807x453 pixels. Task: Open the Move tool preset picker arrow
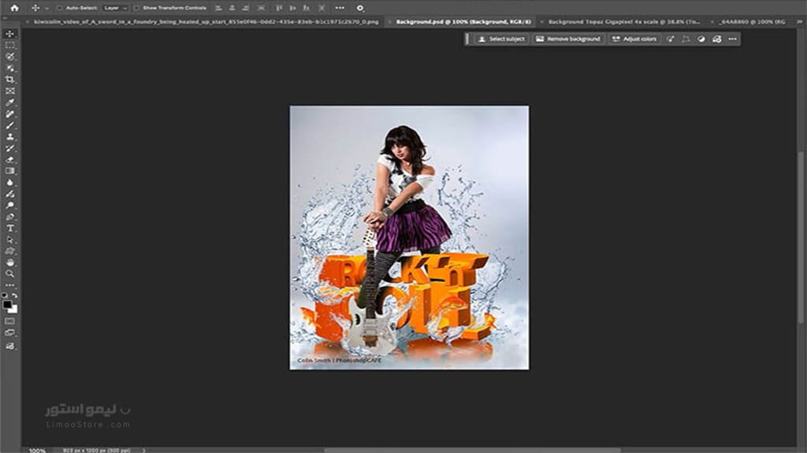coord(46,8)
